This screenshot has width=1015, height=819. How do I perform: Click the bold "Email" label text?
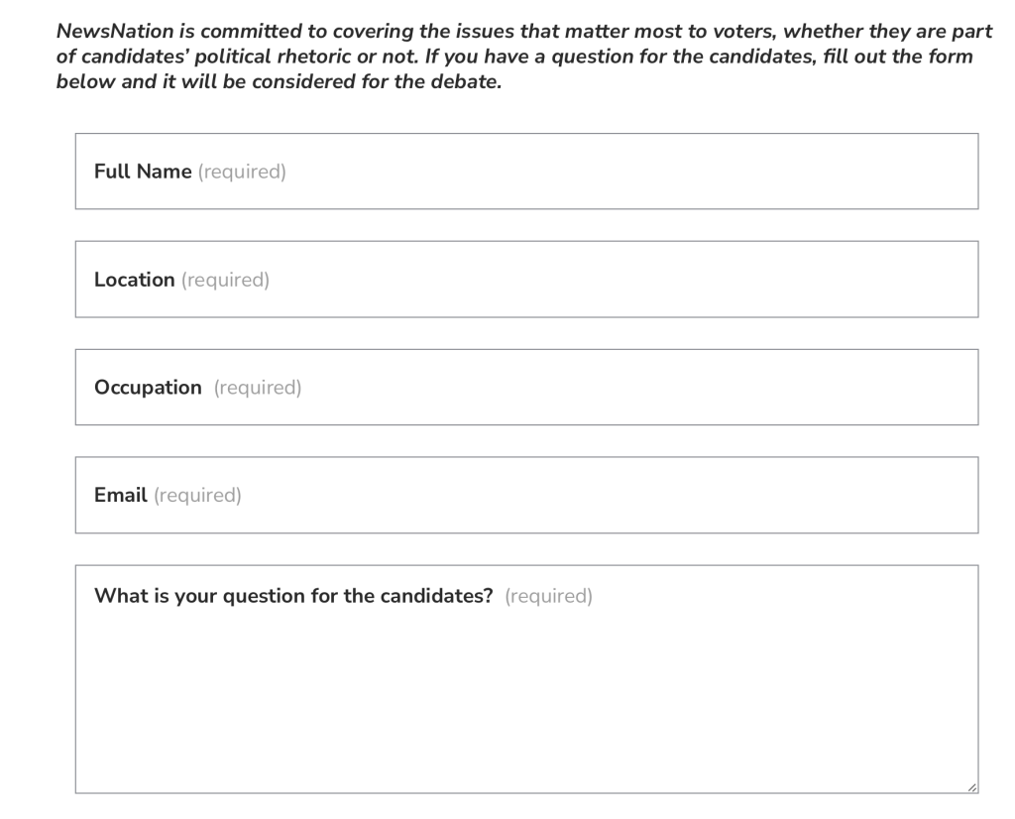pyautogui.click(x=120, y=496)
